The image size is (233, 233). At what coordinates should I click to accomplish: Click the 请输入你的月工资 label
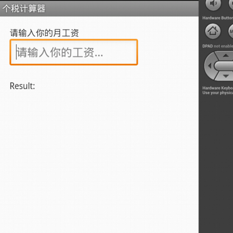[44, 33]
